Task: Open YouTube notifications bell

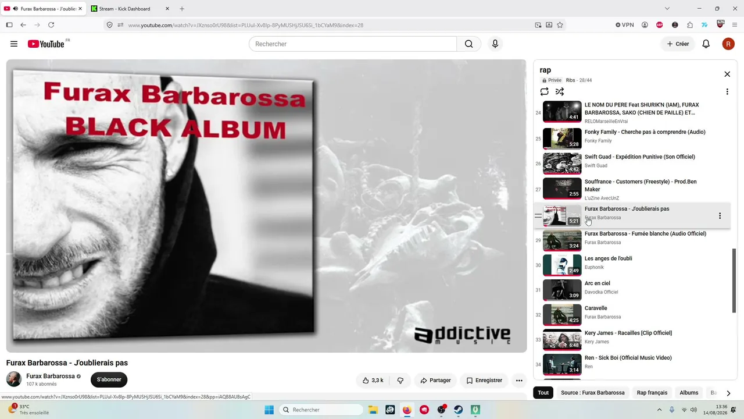Action: (706, 44)
